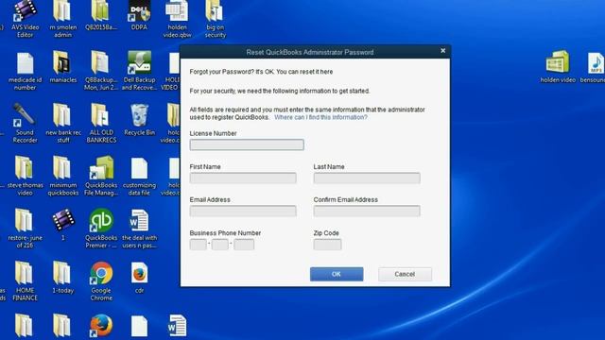Image resolution: width=605 pixels, height=340 pixels.
Task: Open the Where can I find this information link
Action: click(x=320, y=117)
